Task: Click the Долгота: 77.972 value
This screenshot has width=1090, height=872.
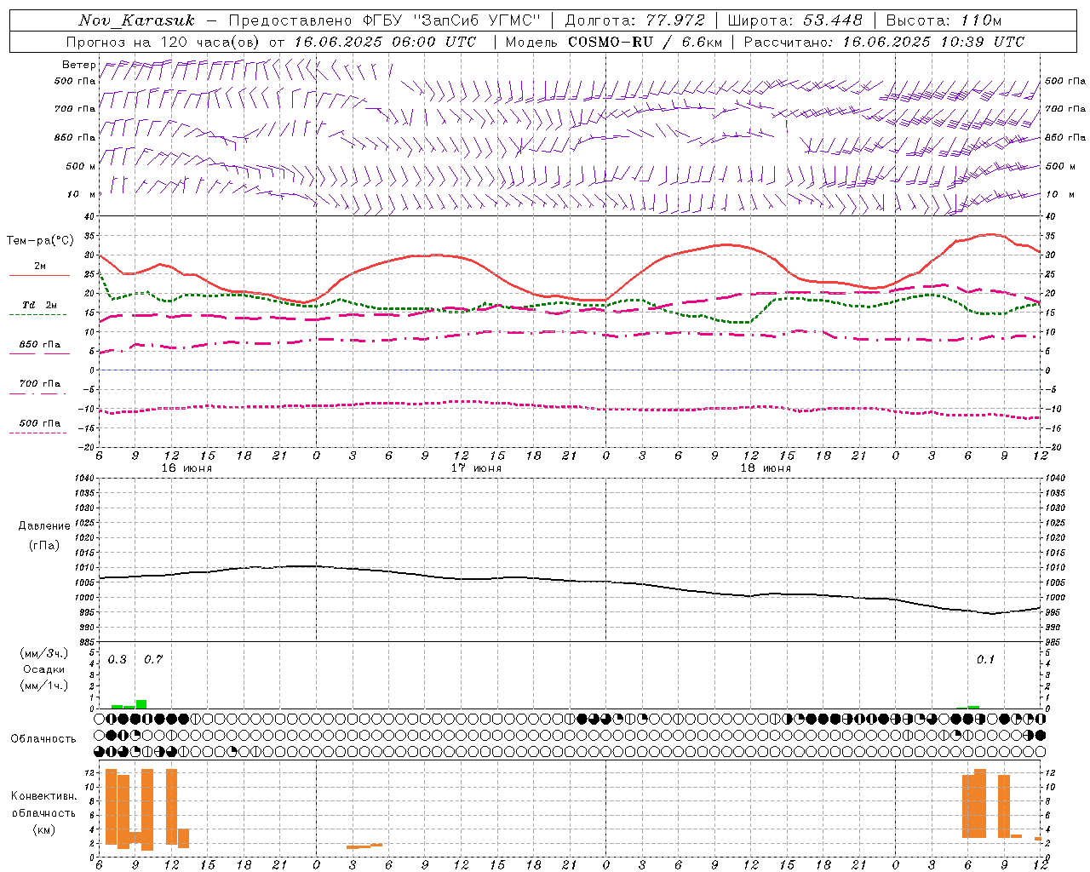Action: (x=635, y=20)
